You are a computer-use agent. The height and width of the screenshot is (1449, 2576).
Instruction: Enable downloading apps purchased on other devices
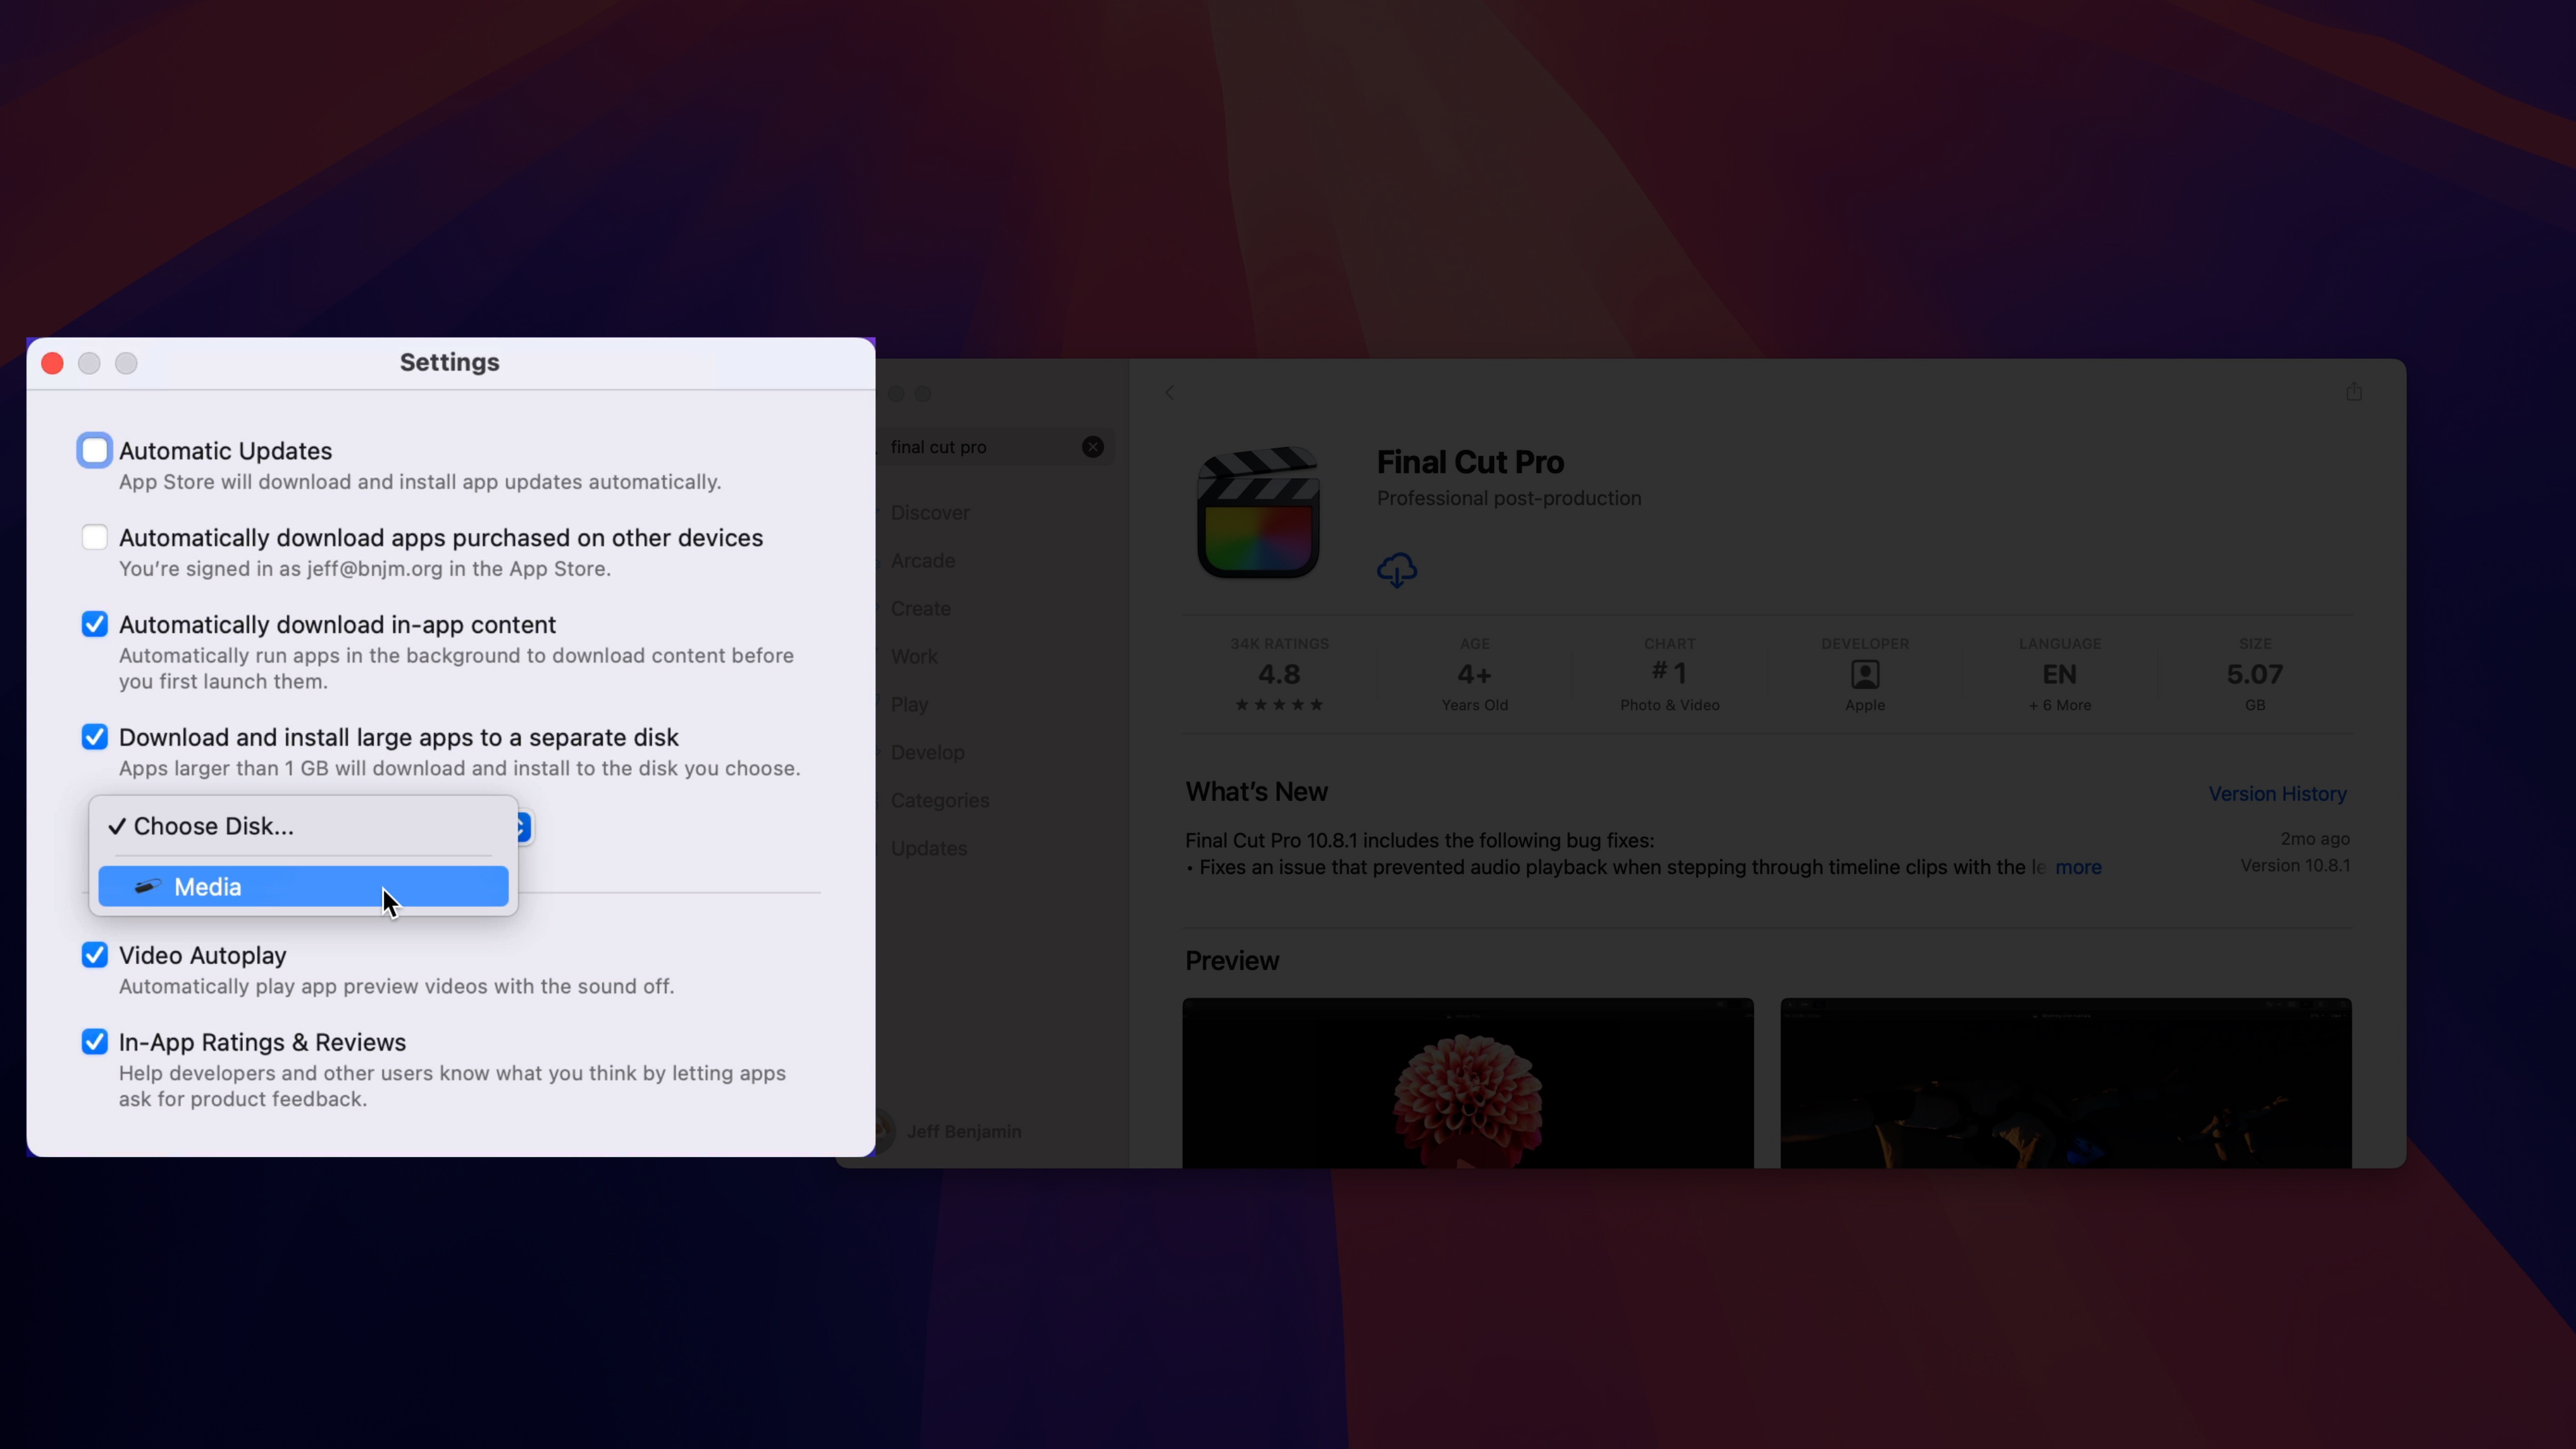click(94, 537)
